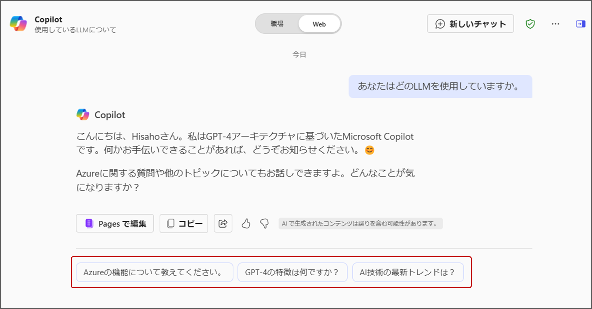Select suggestion AI技術の最新トレンドは？
Image resolution: width=592 pixels, height=309 pixels.
[408, 272]
